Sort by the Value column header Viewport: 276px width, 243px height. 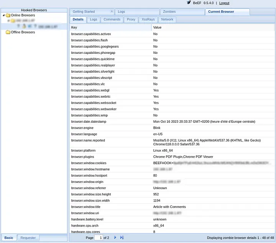pos(213,27)
